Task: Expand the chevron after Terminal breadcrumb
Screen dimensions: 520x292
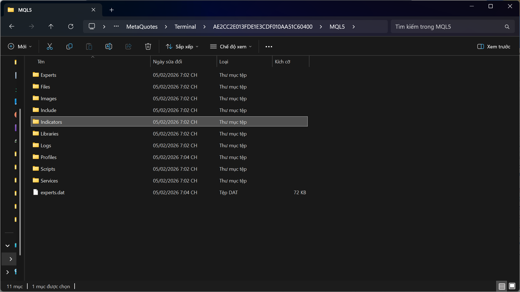Action: coord(204,27)
